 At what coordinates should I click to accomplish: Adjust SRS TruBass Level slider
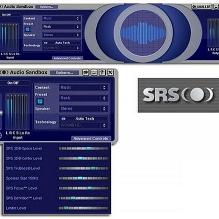click(x=83, y=168)
